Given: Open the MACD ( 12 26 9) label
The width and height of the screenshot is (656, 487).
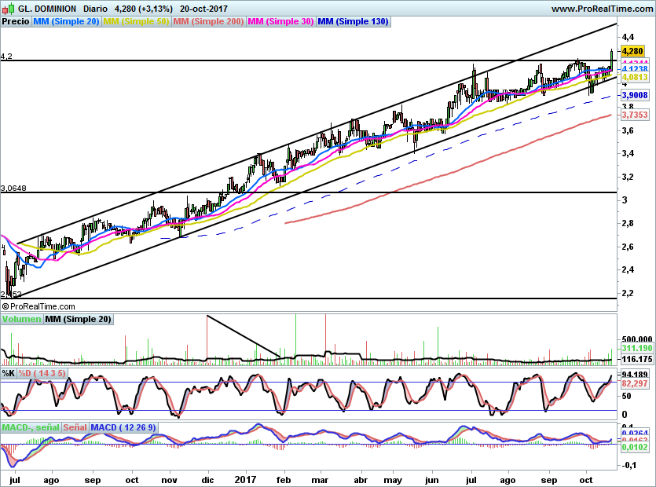Looking at the screenshot, I should pyautogui.click(x=123, y=427).
